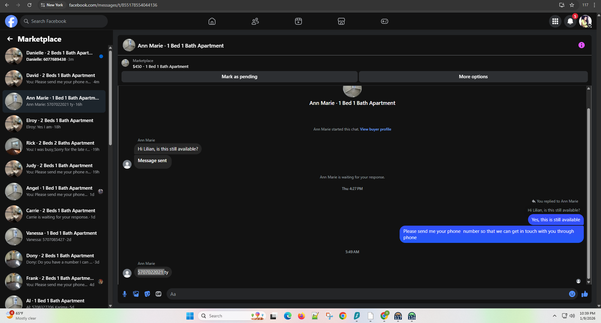Open the emoji picker in message box

point(572,294)
